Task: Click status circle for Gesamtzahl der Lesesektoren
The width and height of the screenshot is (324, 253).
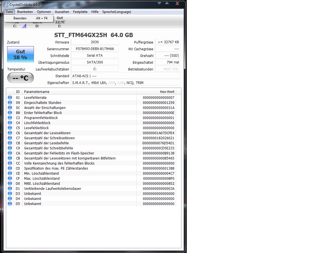Action: [10, 133]
